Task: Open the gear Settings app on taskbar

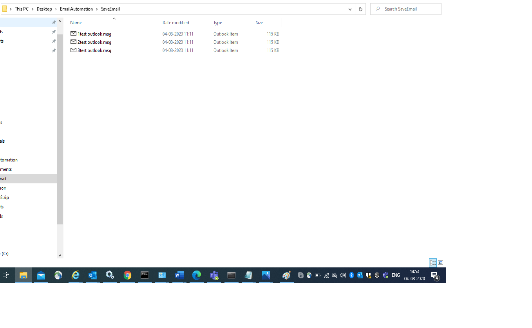Action: (x=110, y=275)
